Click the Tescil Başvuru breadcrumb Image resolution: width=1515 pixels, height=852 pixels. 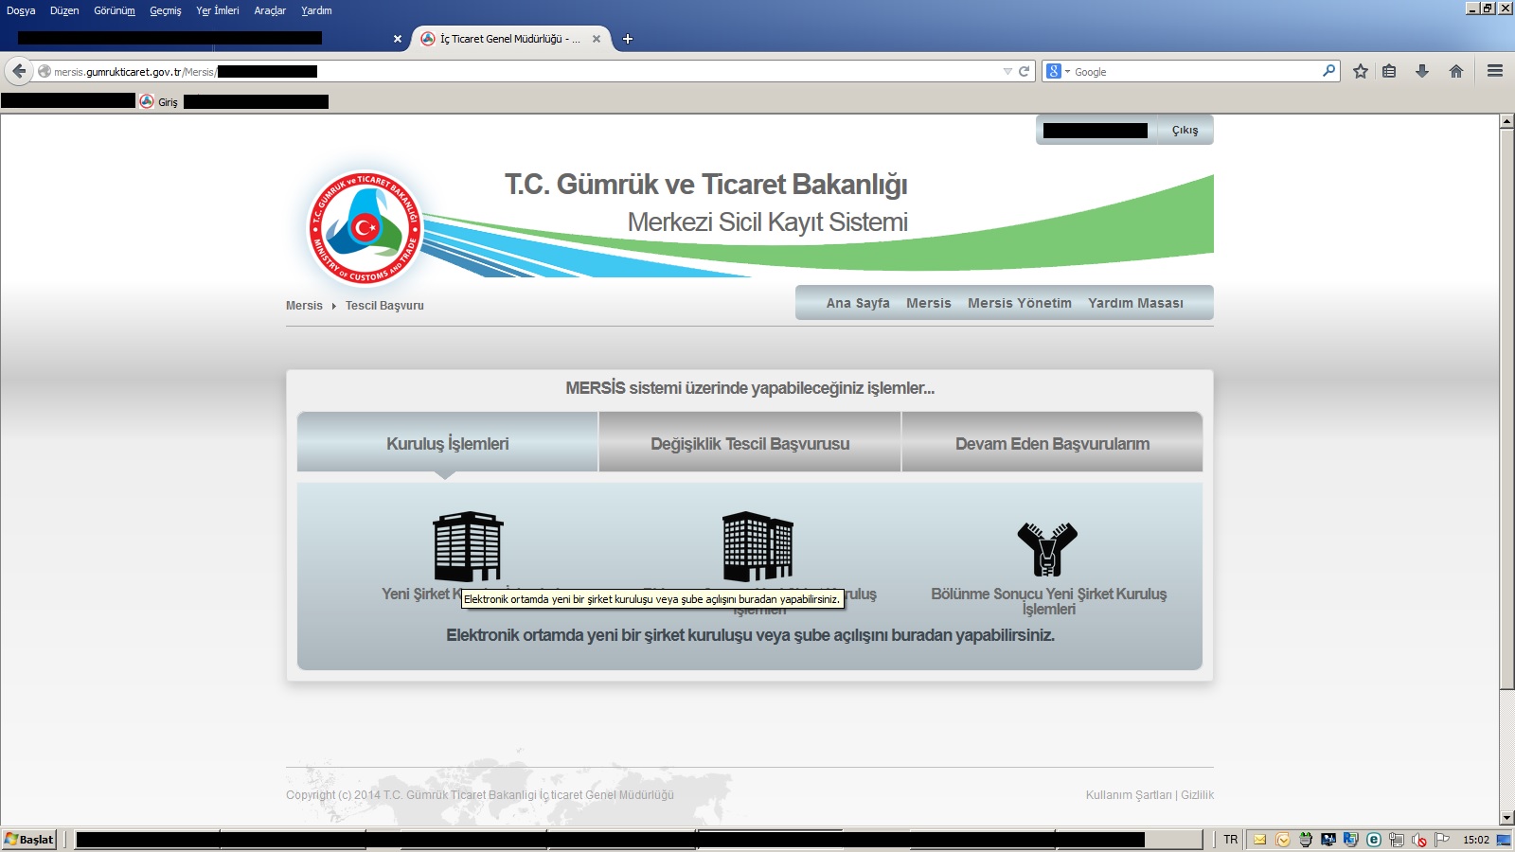384,306
